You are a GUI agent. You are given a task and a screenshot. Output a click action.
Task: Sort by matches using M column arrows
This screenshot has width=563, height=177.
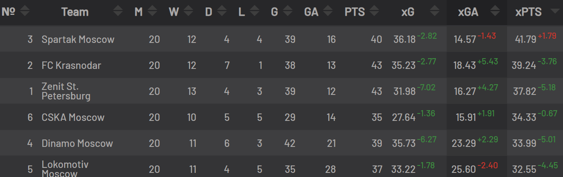click(x=152, y=12)
